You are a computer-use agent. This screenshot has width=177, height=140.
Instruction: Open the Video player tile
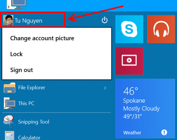click(129, 61)
